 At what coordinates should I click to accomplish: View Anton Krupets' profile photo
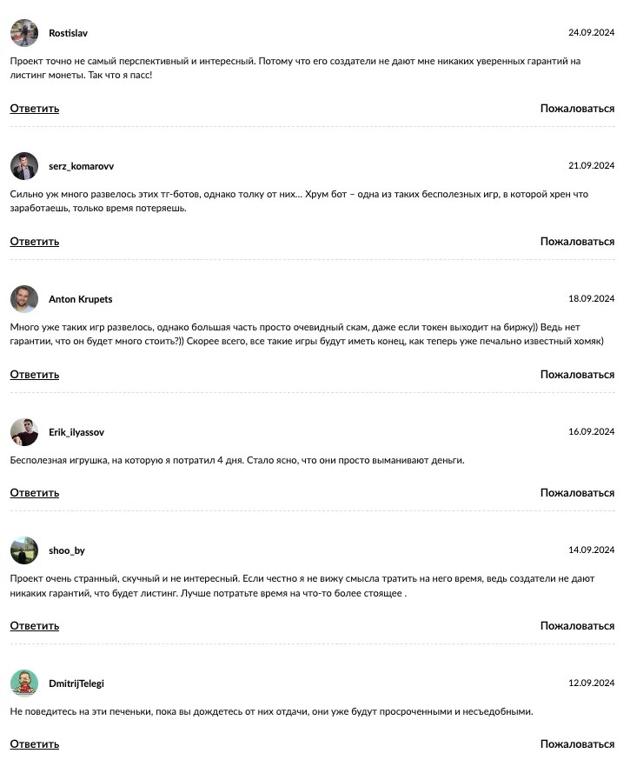24,299
